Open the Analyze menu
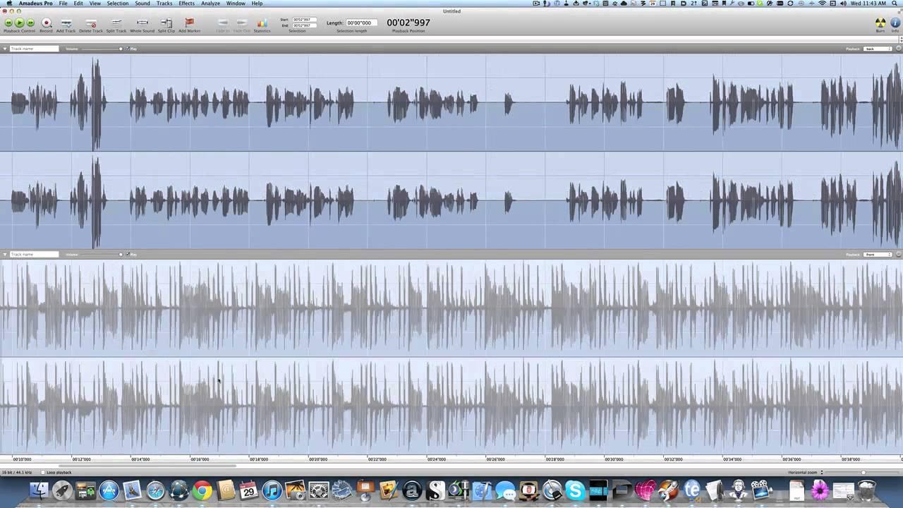Screen dimensions: 903x508 click(210, 4)
